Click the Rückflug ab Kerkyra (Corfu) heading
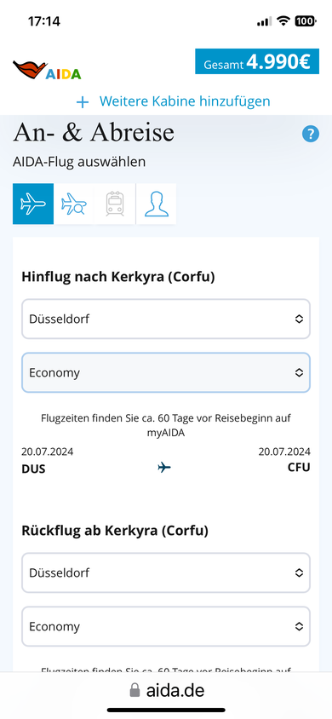The image size is (332, 719). [115, 531]
